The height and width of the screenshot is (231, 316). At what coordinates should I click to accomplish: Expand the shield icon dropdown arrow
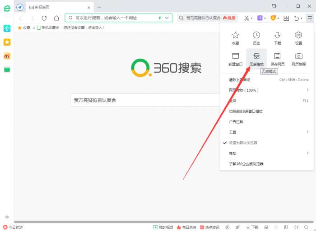(278, 18)
